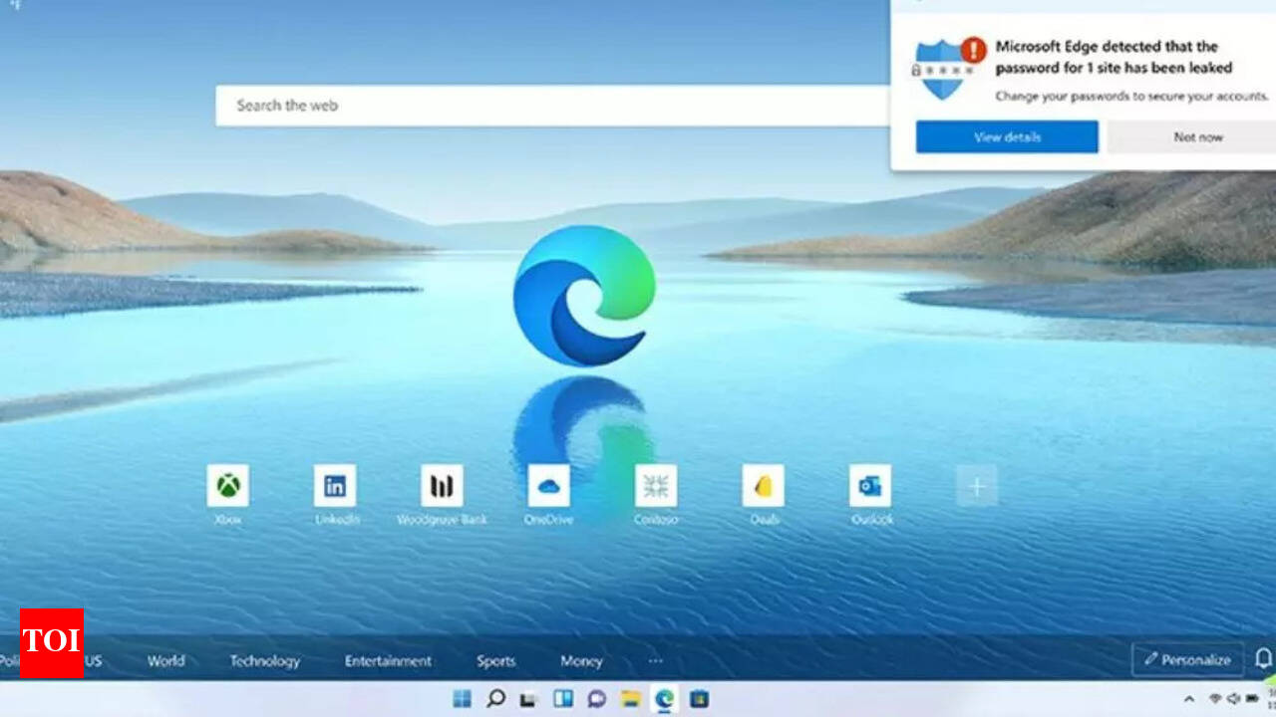Open the Contoso quick link tile

tap(656, 486)
